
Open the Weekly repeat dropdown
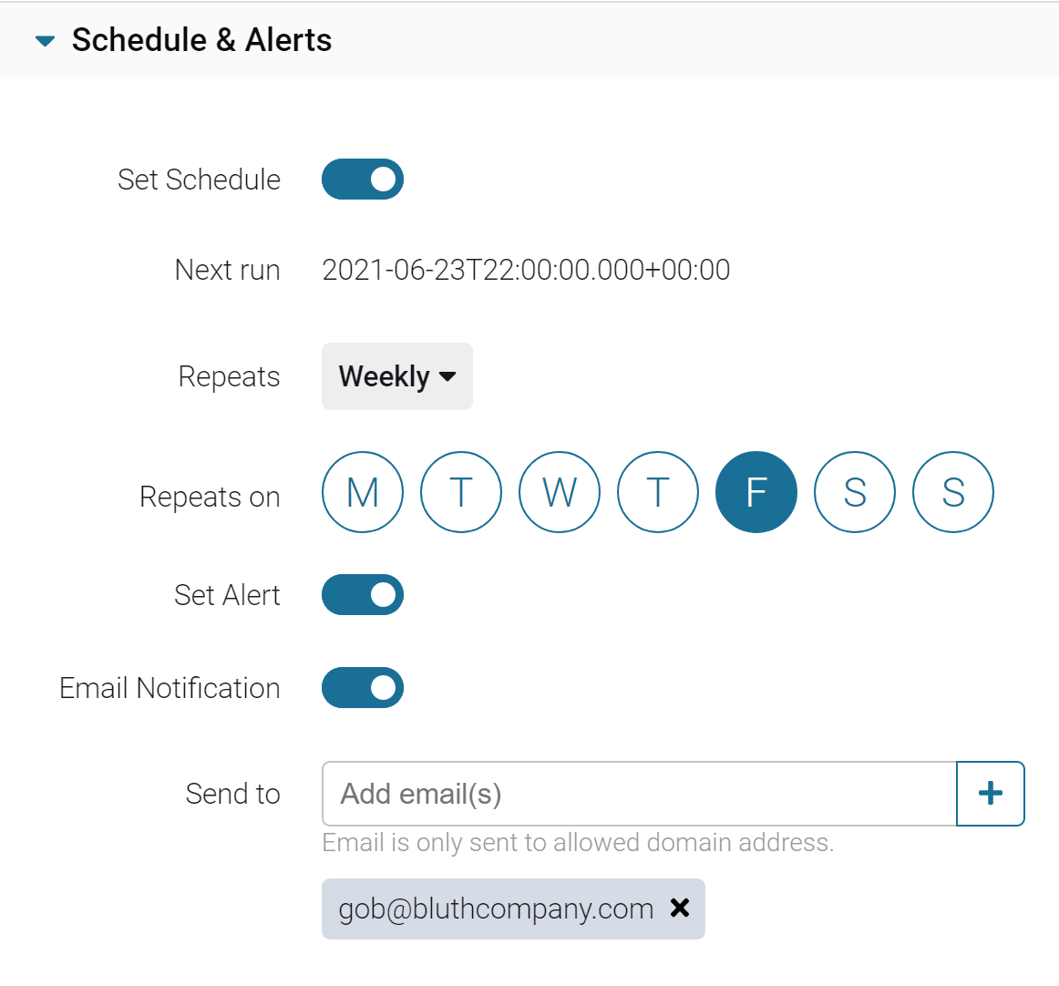[x=397, y=376]
